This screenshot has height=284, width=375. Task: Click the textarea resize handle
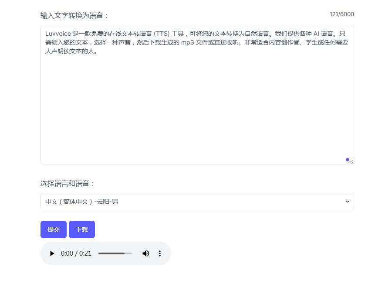[351, 162]
